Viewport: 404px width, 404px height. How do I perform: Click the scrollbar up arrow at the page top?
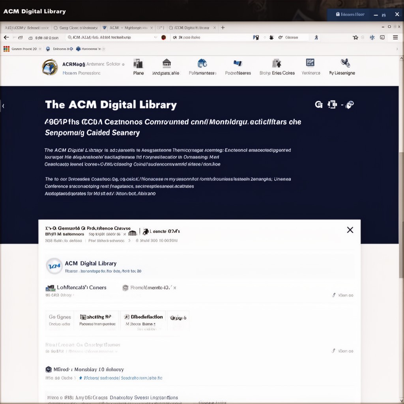(x=401, y=59)
